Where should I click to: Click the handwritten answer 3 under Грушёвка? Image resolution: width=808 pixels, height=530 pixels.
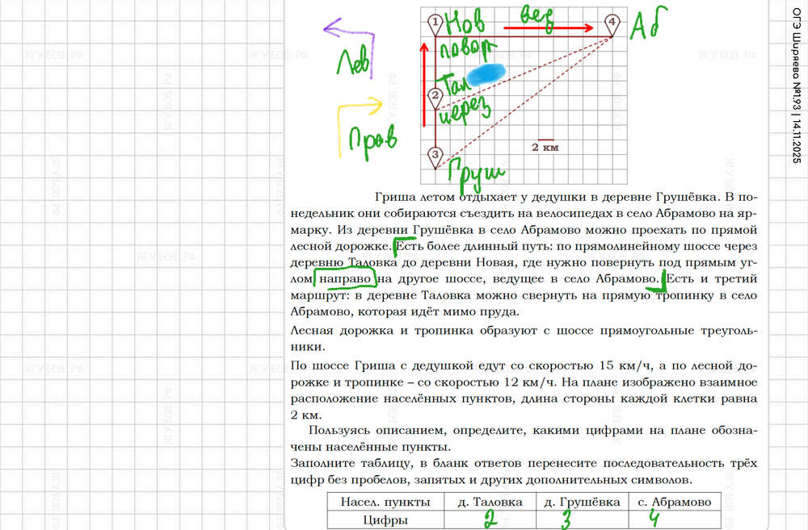tap(568, 519)
